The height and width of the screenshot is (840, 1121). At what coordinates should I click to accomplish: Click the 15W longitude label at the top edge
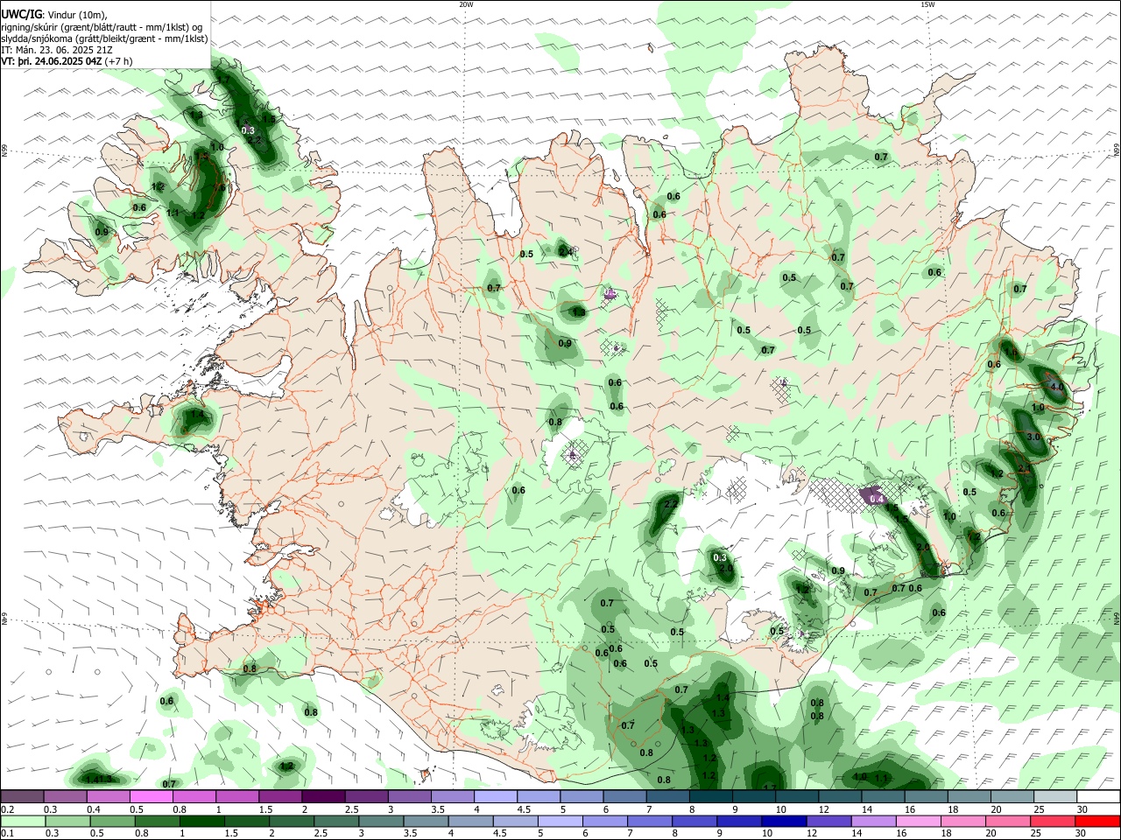(x=927, y=4)
